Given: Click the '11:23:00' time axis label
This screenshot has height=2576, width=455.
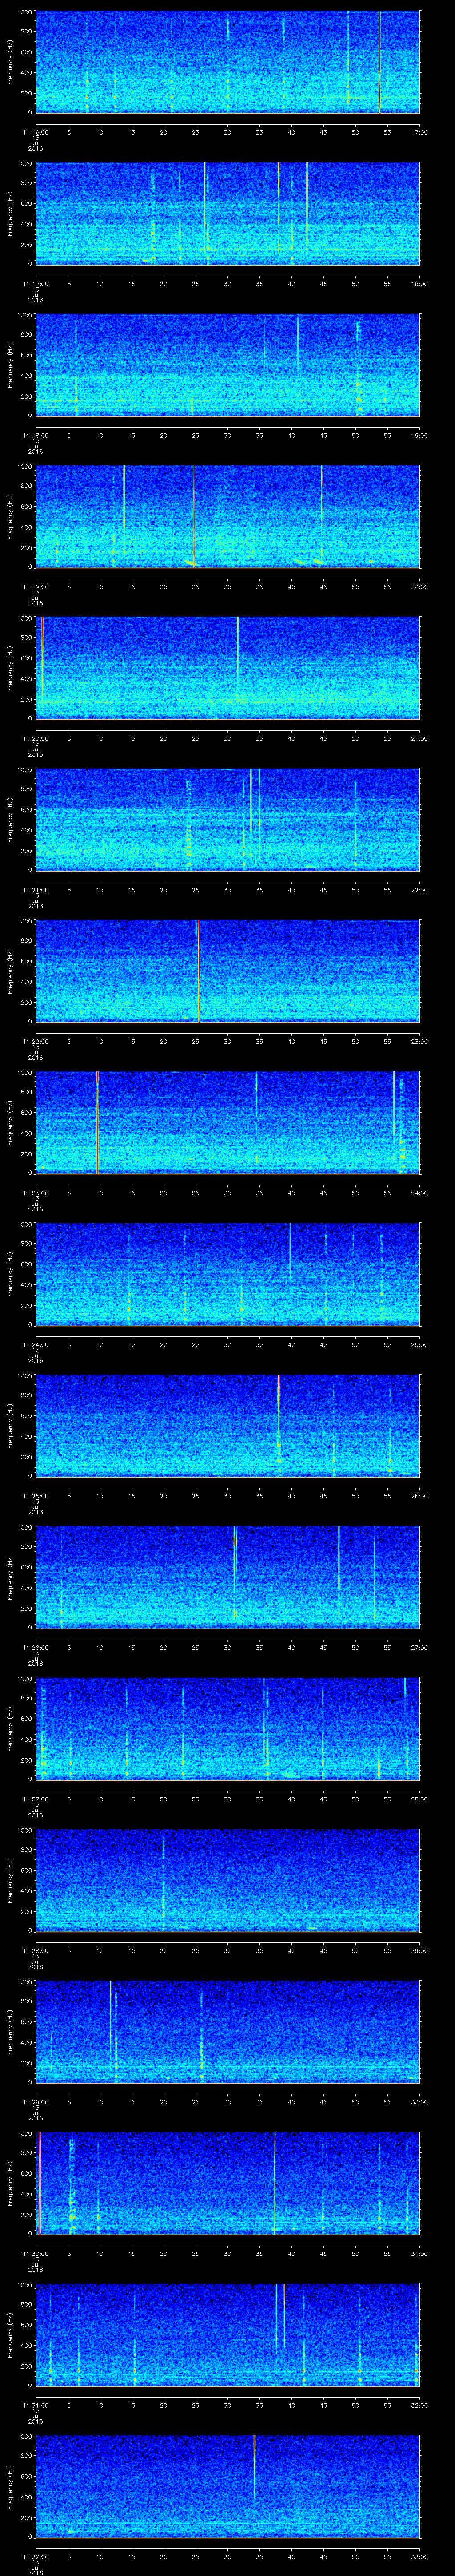Looking at the screenshot, I should point(36,1193).
